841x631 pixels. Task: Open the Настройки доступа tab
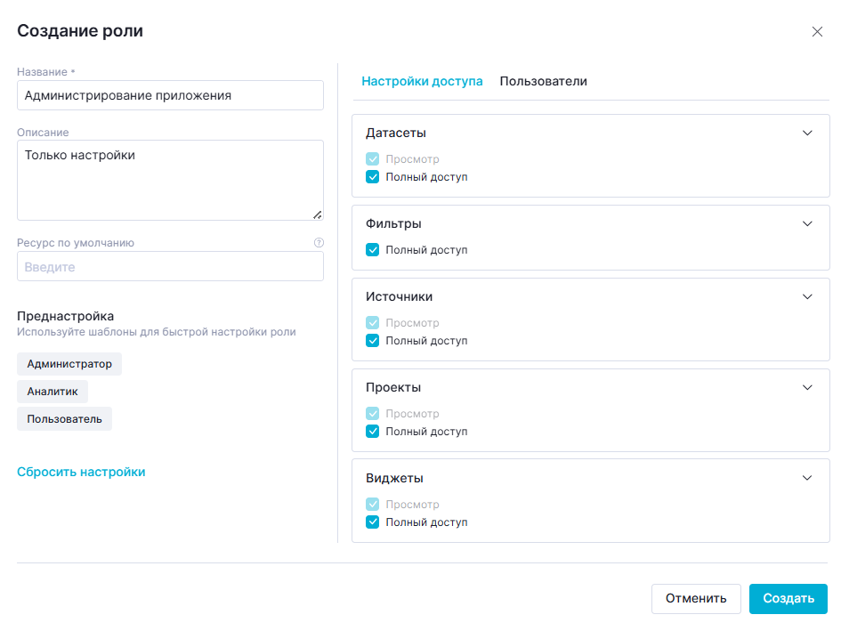[x=422, y=81]
